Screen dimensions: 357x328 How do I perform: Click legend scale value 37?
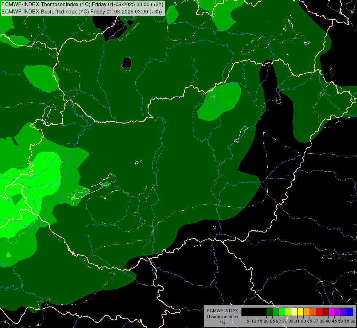[316, 321]
